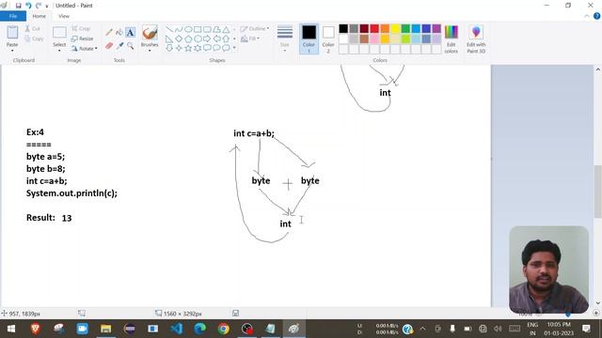This screenshot has width=602, height=338.
Task: Activate Color 2 background selector
Action: (x=328, y=38)
